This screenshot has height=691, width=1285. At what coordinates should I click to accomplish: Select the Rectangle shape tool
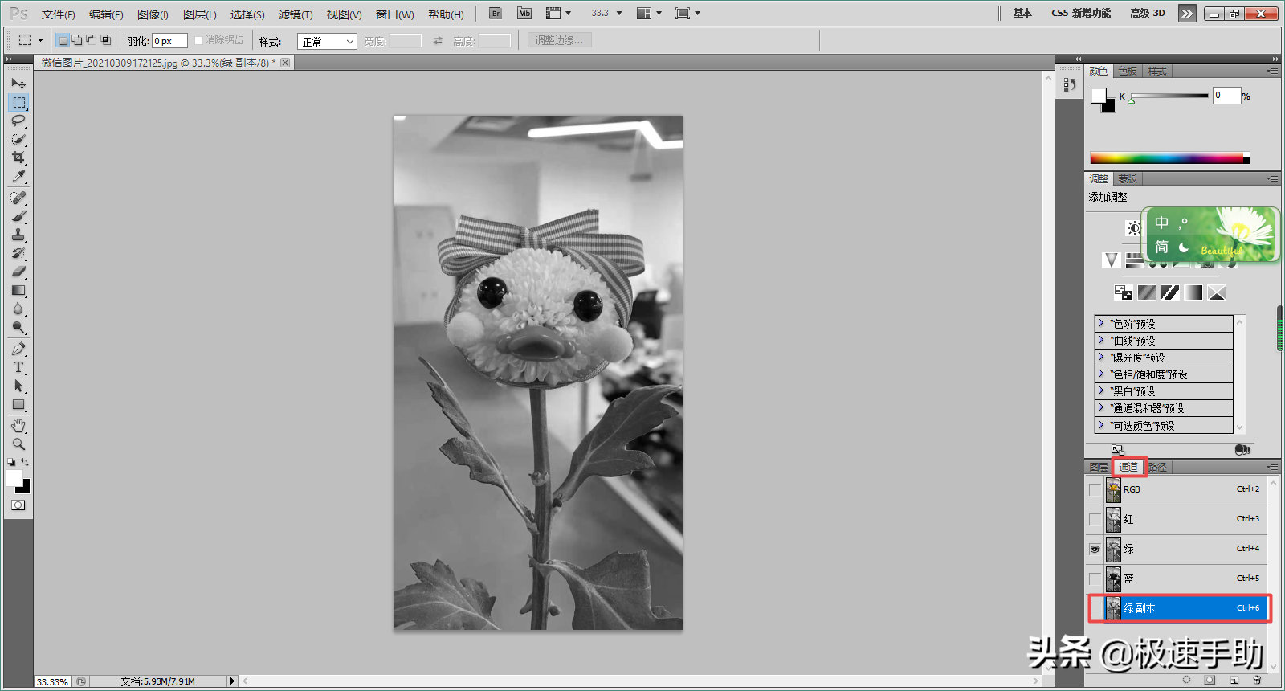point(18,404)
